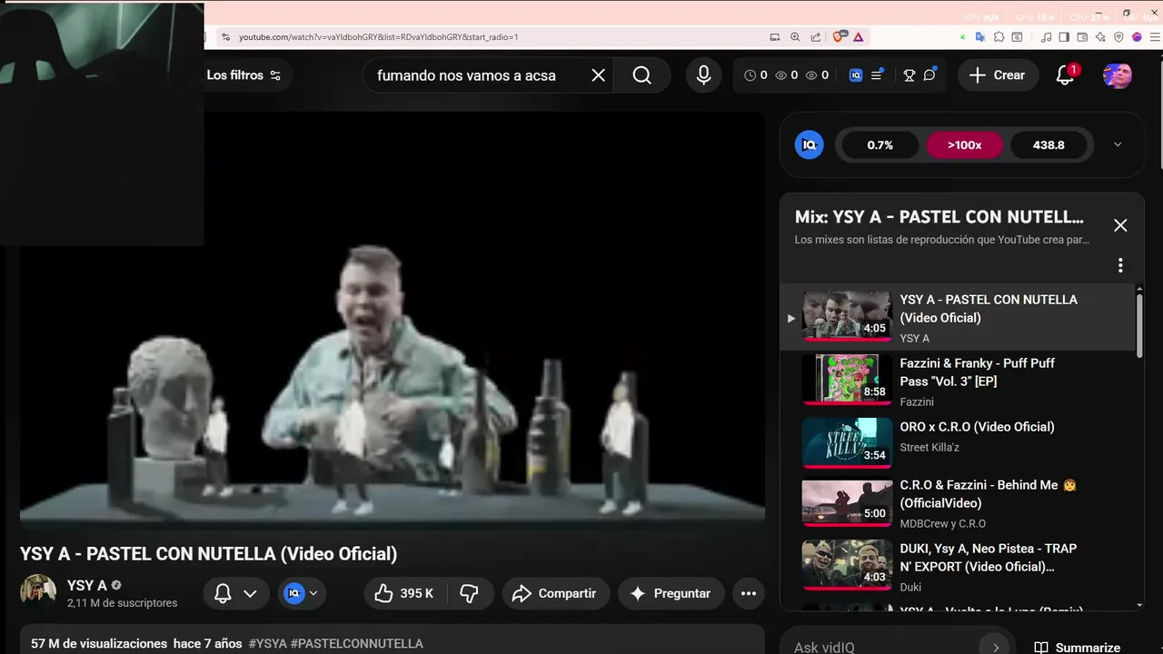
Task: Open the three-dot more actions under the video
Action: (749, 593)
